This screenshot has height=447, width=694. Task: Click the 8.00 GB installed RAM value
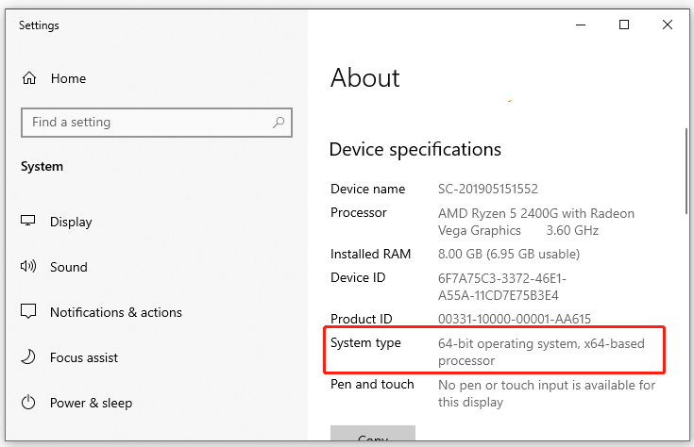(508, 254)
